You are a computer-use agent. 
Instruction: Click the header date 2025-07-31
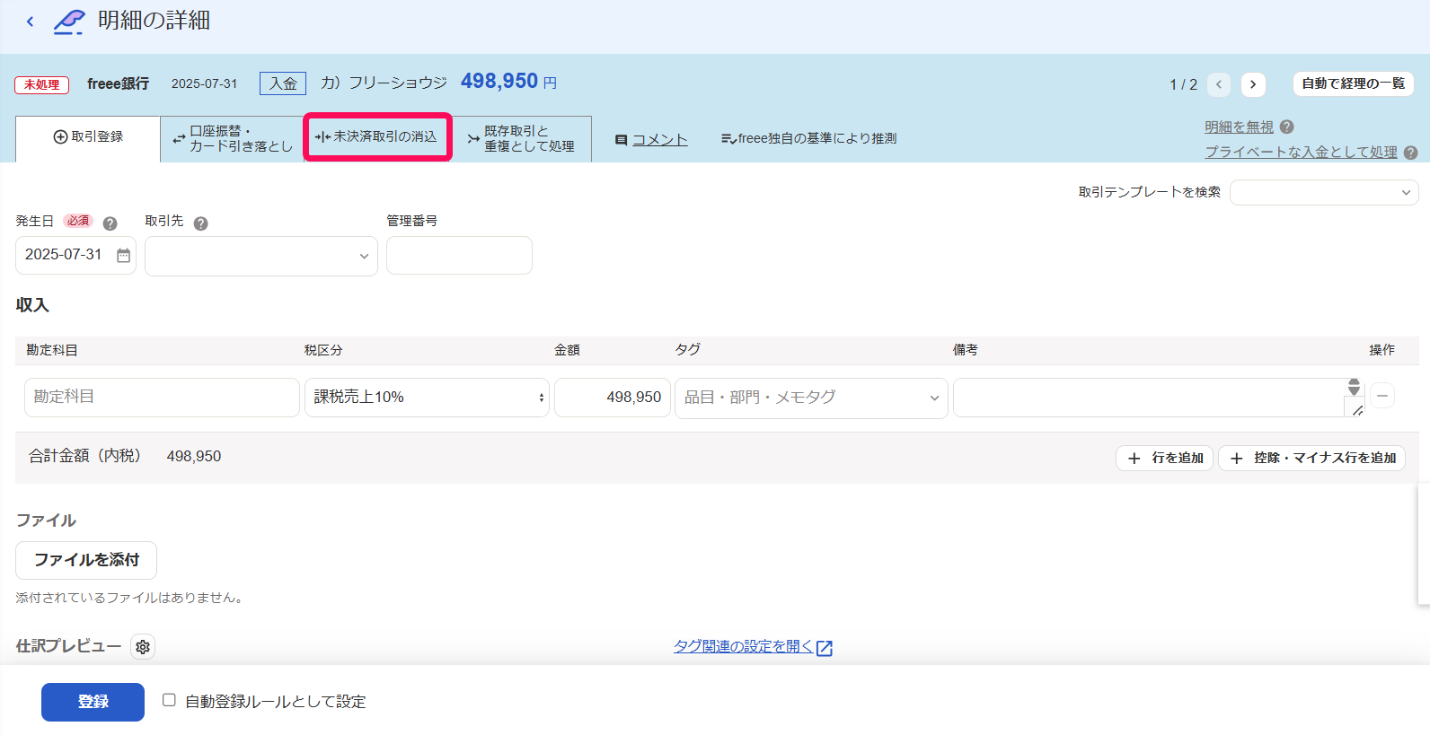[x=204, y=83]
